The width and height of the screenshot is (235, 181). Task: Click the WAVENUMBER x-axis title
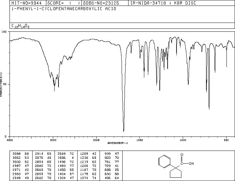(118, 143)
